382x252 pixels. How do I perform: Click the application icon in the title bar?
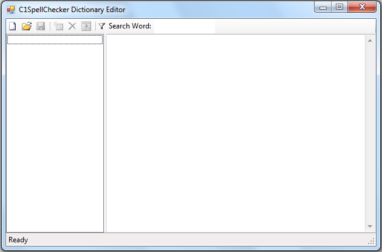tap(11, 10)
